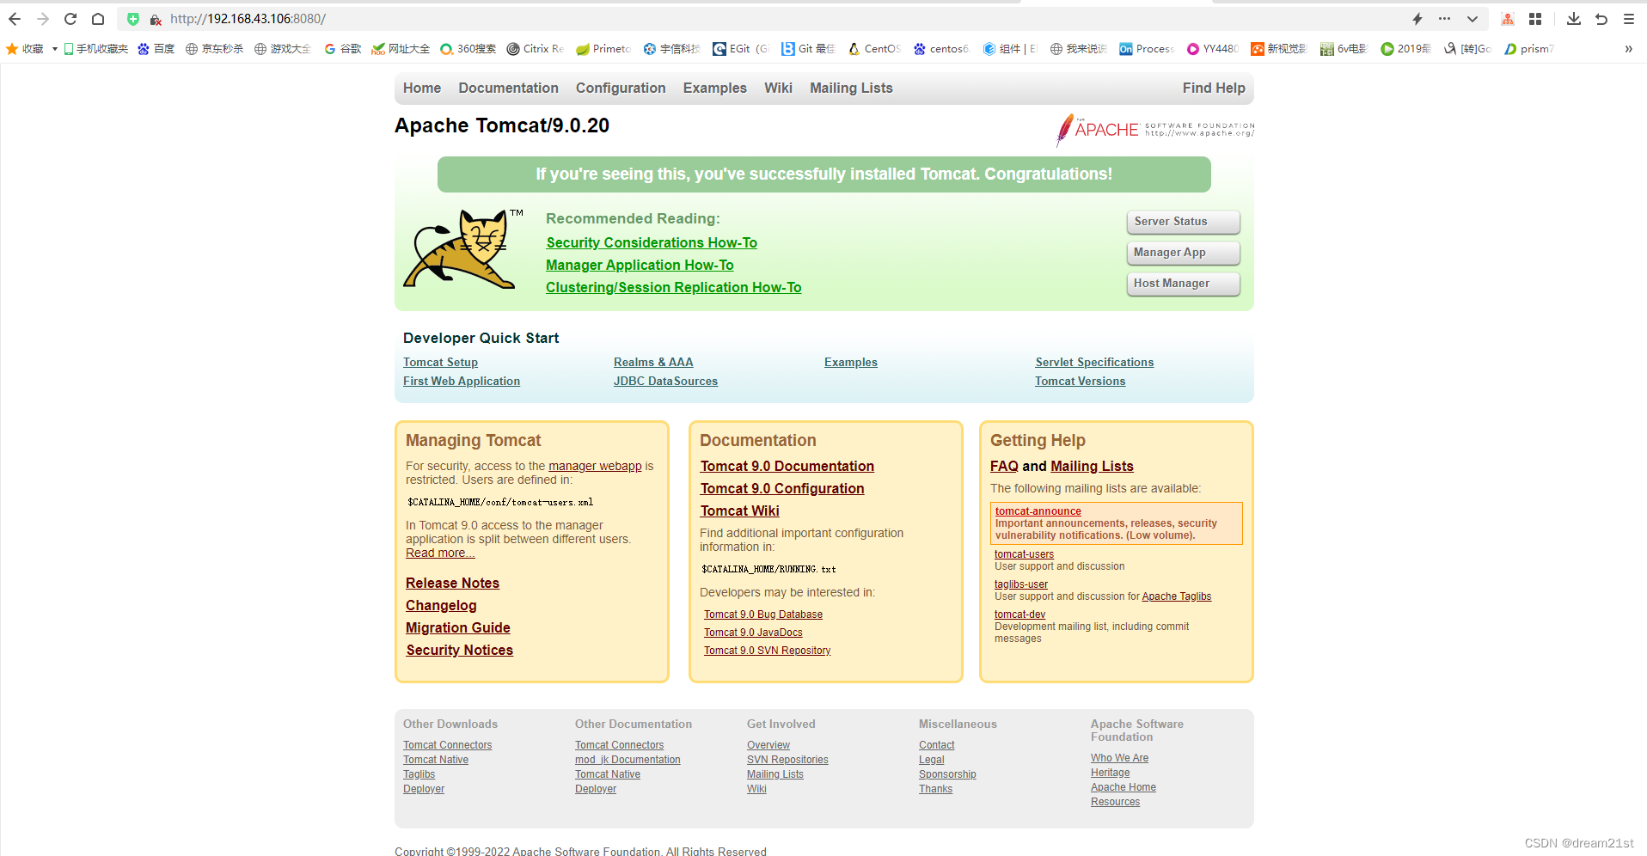
Task: Open the tomcat-announce mailing list link
Action: pos(1038,511)
